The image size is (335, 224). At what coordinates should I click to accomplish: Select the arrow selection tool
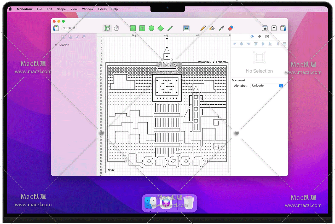coord(107,28)
